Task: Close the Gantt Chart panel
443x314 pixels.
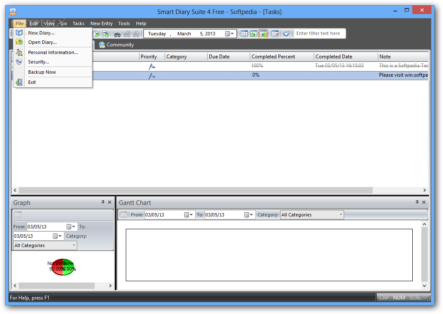Action: pyautogui.click(x=424, y=202)
